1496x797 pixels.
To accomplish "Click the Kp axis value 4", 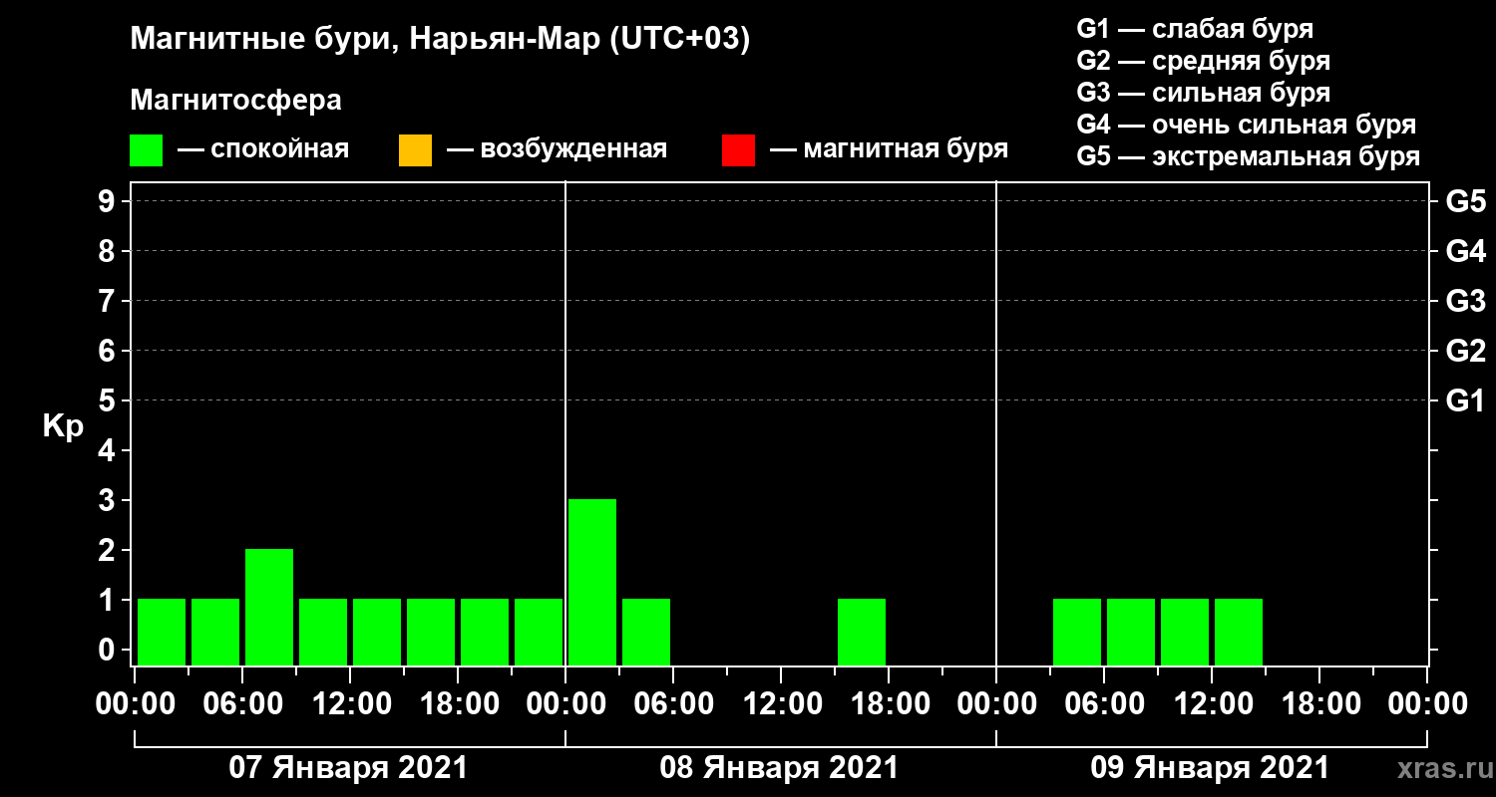I will (x=109, y=450).
